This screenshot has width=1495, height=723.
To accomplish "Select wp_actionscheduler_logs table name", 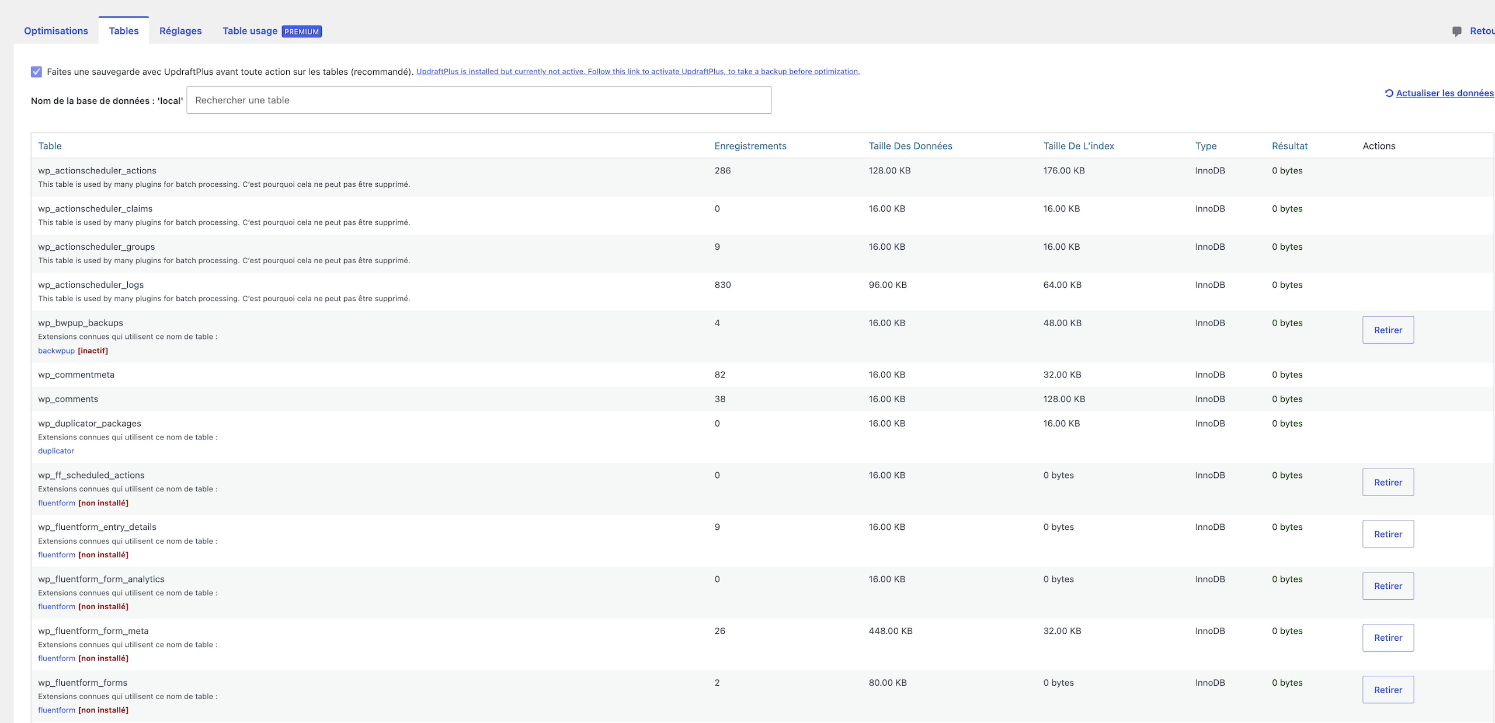I will click(x=91, y=285).
